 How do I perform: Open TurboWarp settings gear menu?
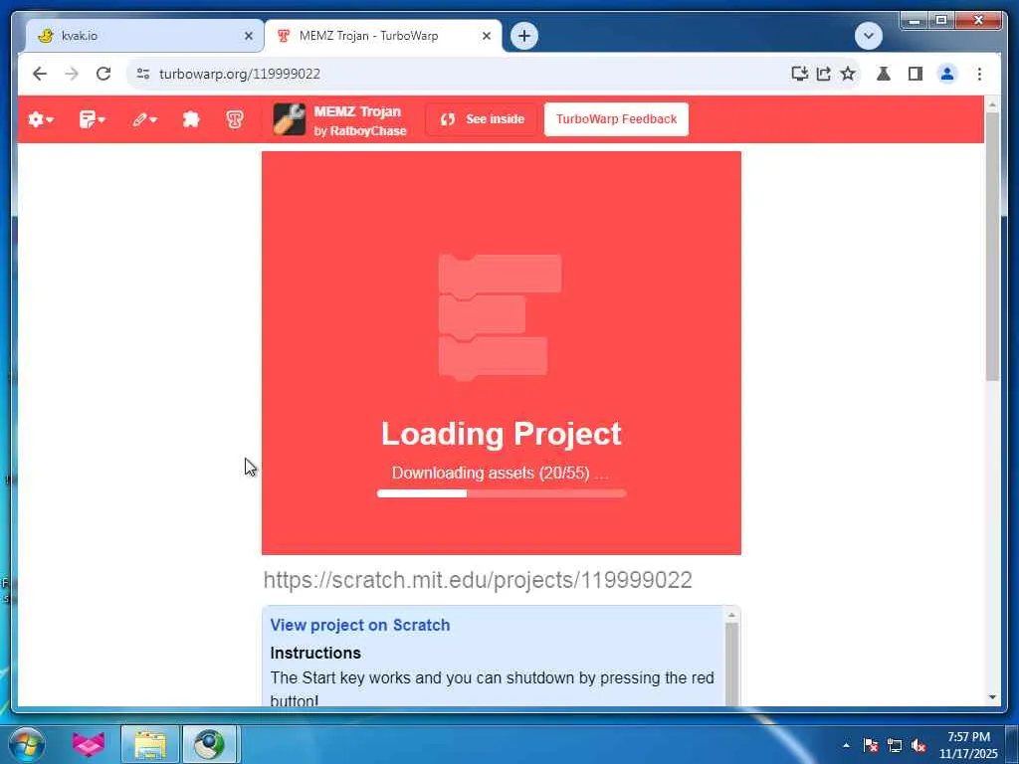point(41,119)
